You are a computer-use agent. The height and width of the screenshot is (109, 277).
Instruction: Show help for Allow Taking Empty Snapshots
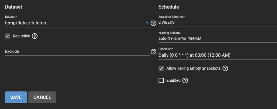click(x=225, y=68)
